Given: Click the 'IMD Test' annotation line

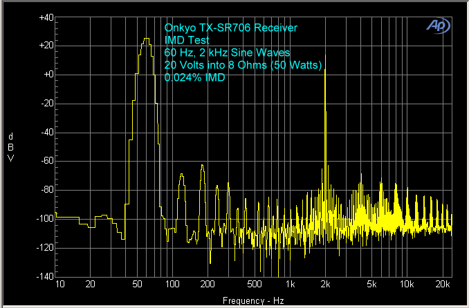Looking at the screenshot, I should coord(187,40).
